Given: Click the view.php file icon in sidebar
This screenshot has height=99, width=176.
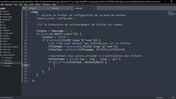Looking at the screenshot, I should (x=2, y=66).
